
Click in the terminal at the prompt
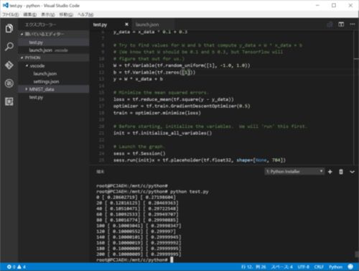click(x=172, y=259)
